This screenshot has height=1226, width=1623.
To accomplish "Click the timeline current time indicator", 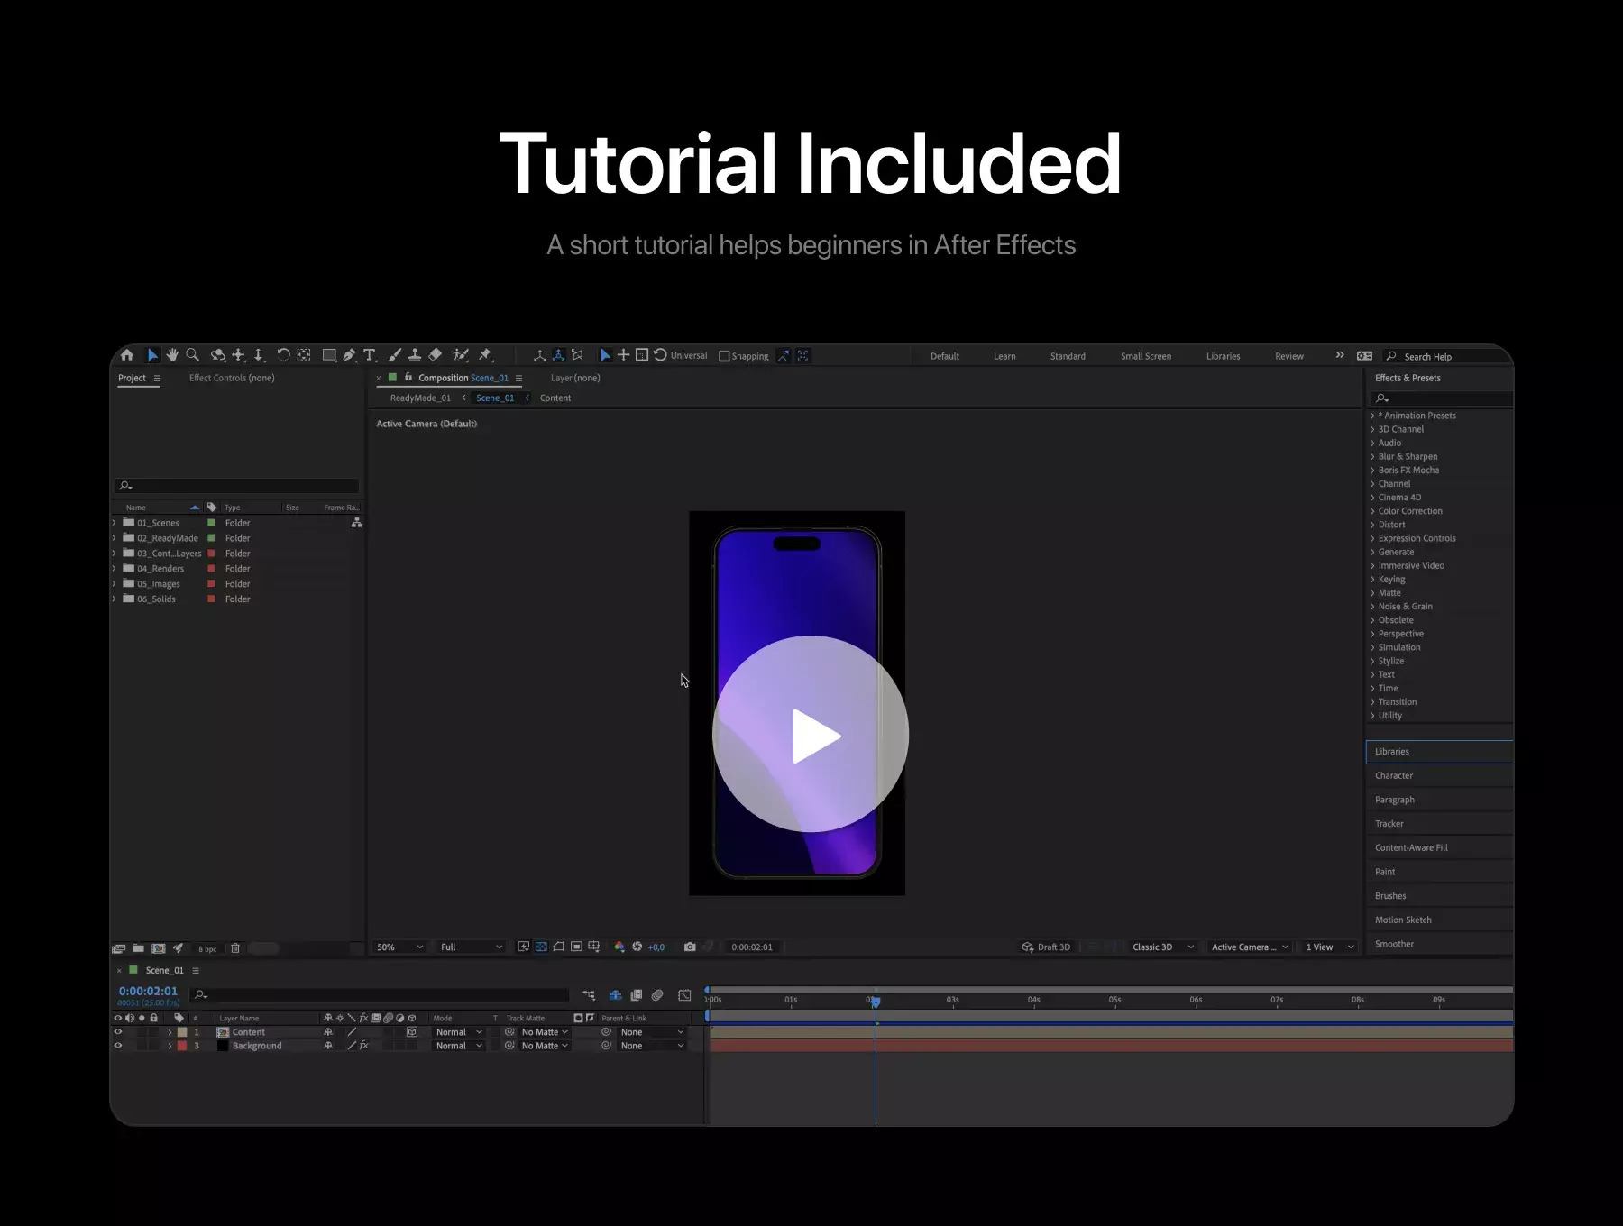I will (876, 1001).
